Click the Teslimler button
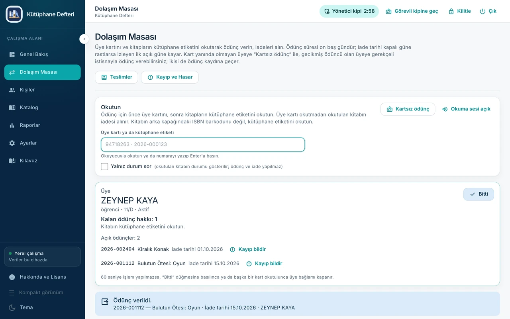510x319 pixels. tap(116, 77)
